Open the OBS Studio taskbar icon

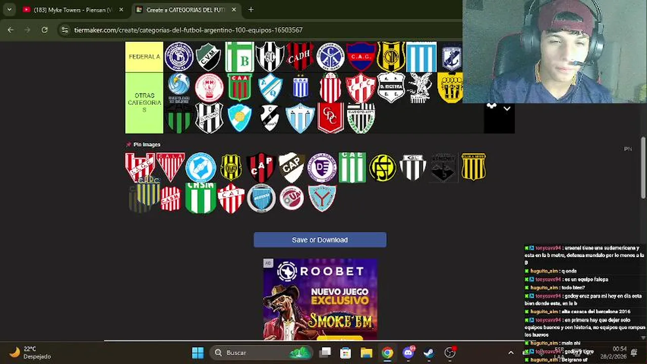click(x=450, y=352)
